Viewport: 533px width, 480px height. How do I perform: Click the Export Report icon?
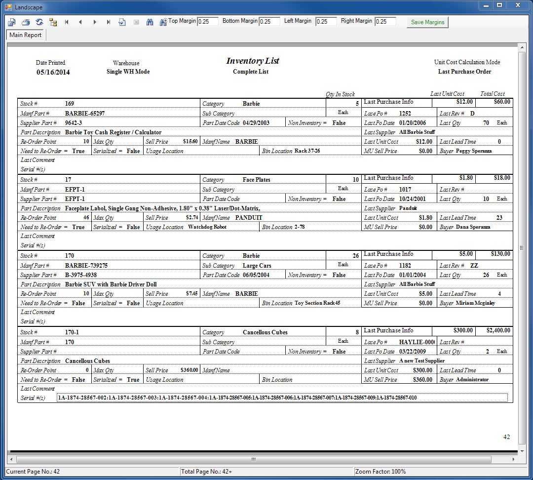(12, 22)
